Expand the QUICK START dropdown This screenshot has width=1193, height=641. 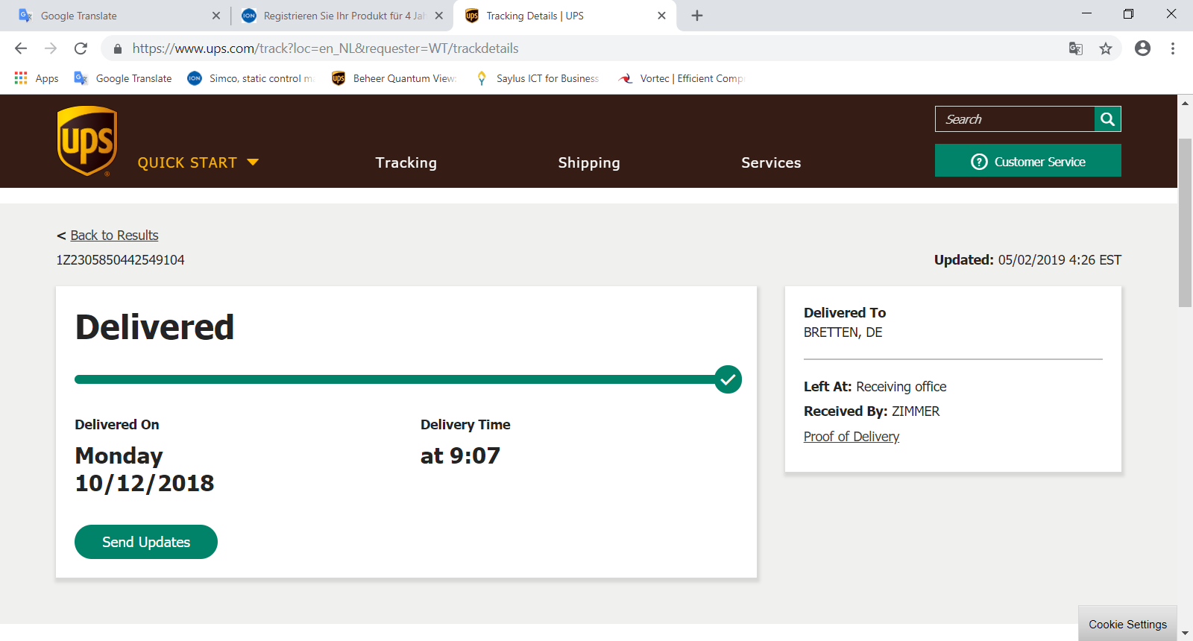pyautogui.click(x=198, y=162)
